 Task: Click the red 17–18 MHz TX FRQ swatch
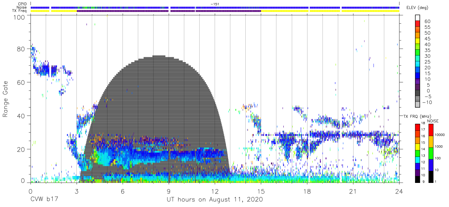point(417,127)
